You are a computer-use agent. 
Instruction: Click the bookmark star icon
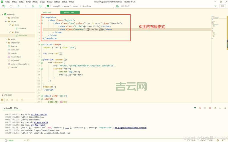[33, 6]
